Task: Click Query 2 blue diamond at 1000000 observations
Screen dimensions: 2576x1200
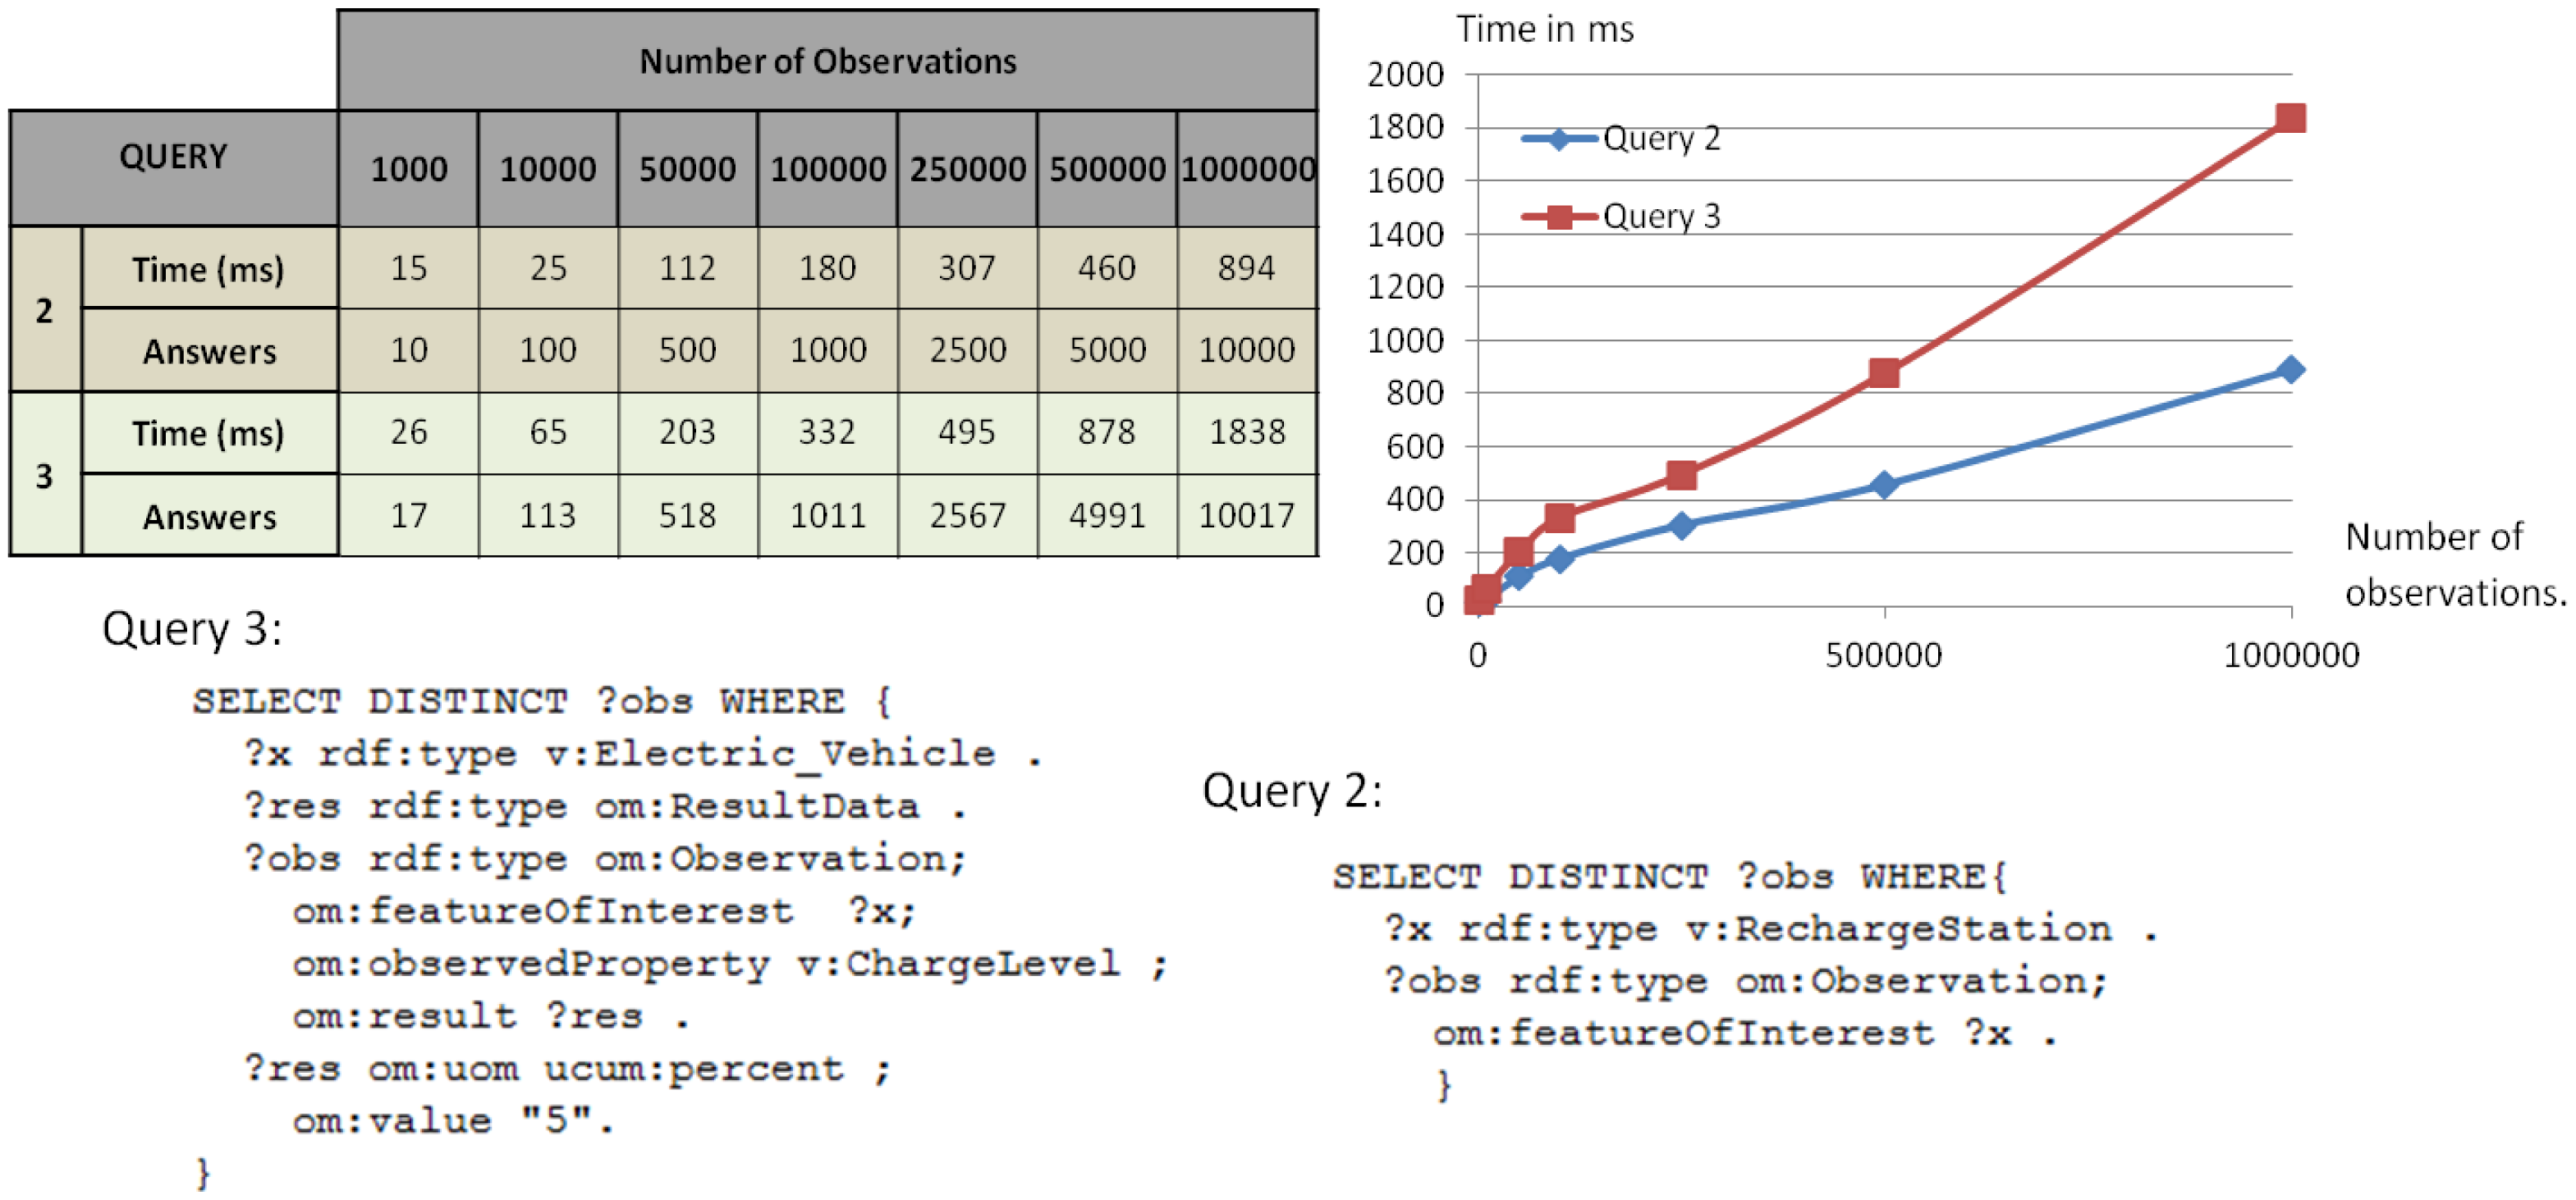Action: 2290,370
